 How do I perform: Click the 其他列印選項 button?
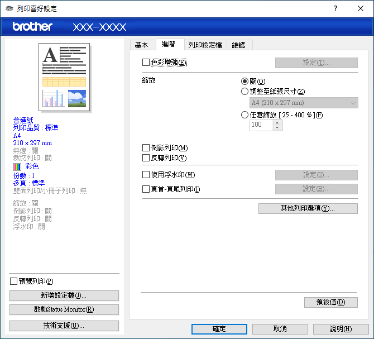pyautogui.click(x=308, y=208)
